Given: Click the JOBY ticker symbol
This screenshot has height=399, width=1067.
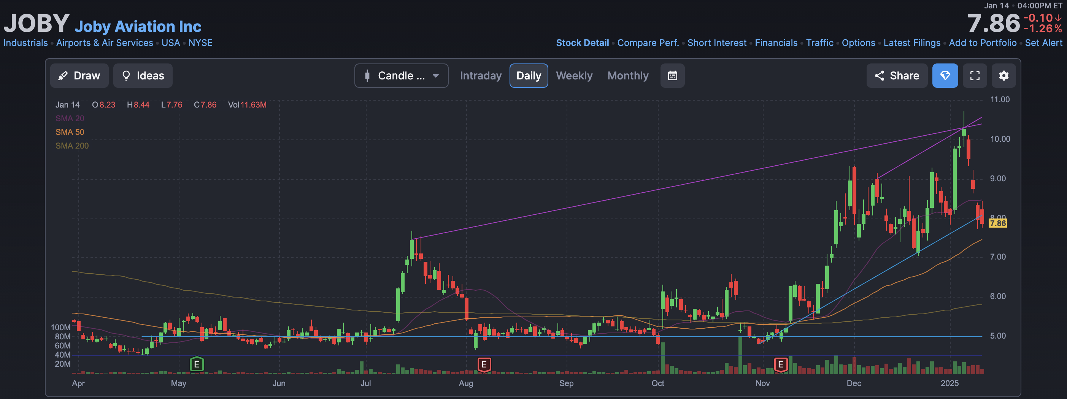Looking at the screenshot, I should pos(37,23).
